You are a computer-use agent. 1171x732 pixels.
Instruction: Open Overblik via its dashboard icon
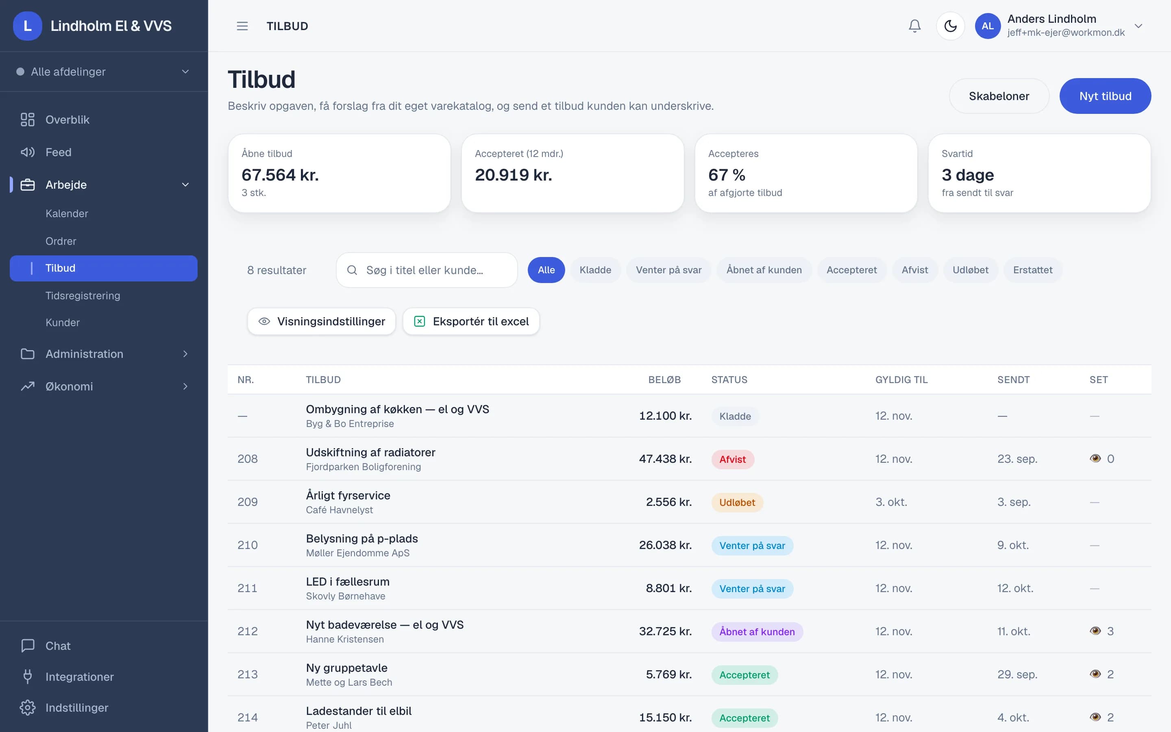coord(28,120)
